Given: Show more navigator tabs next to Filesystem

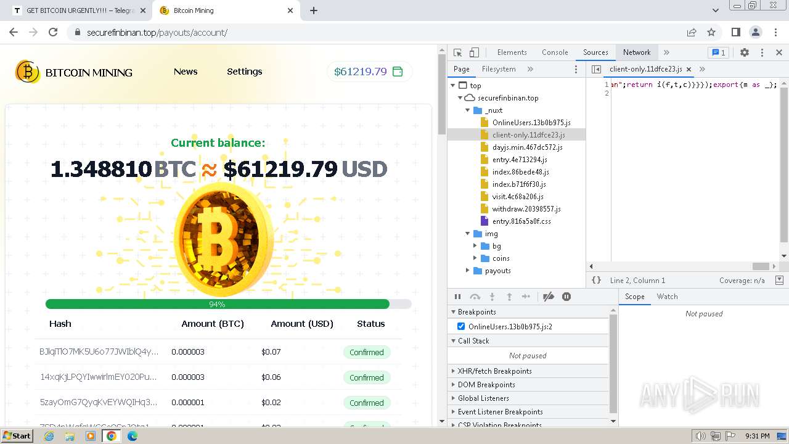Looking at the screenshot, I should [530, 69].
